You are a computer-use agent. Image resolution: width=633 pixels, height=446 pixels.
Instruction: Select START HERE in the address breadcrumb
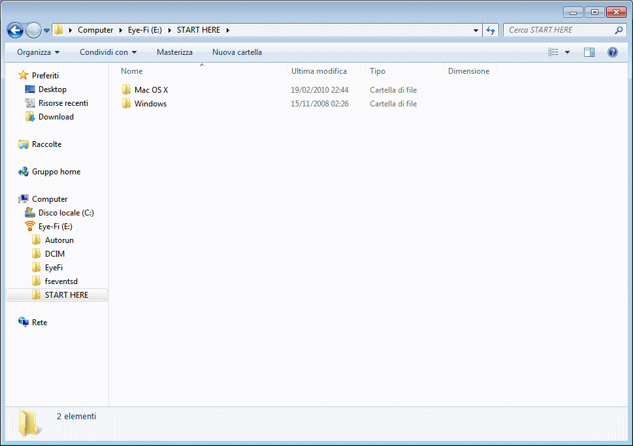click(x=198, y=30)
